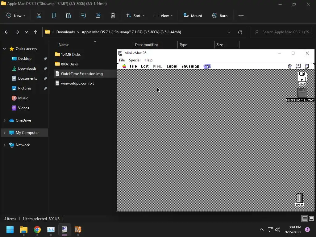Click the Paste clipboard icon

coord(69,15)
